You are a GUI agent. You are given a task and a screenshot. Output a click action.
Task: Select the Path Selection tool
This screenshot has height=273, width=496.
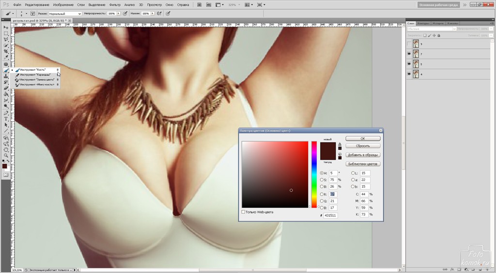6,125
